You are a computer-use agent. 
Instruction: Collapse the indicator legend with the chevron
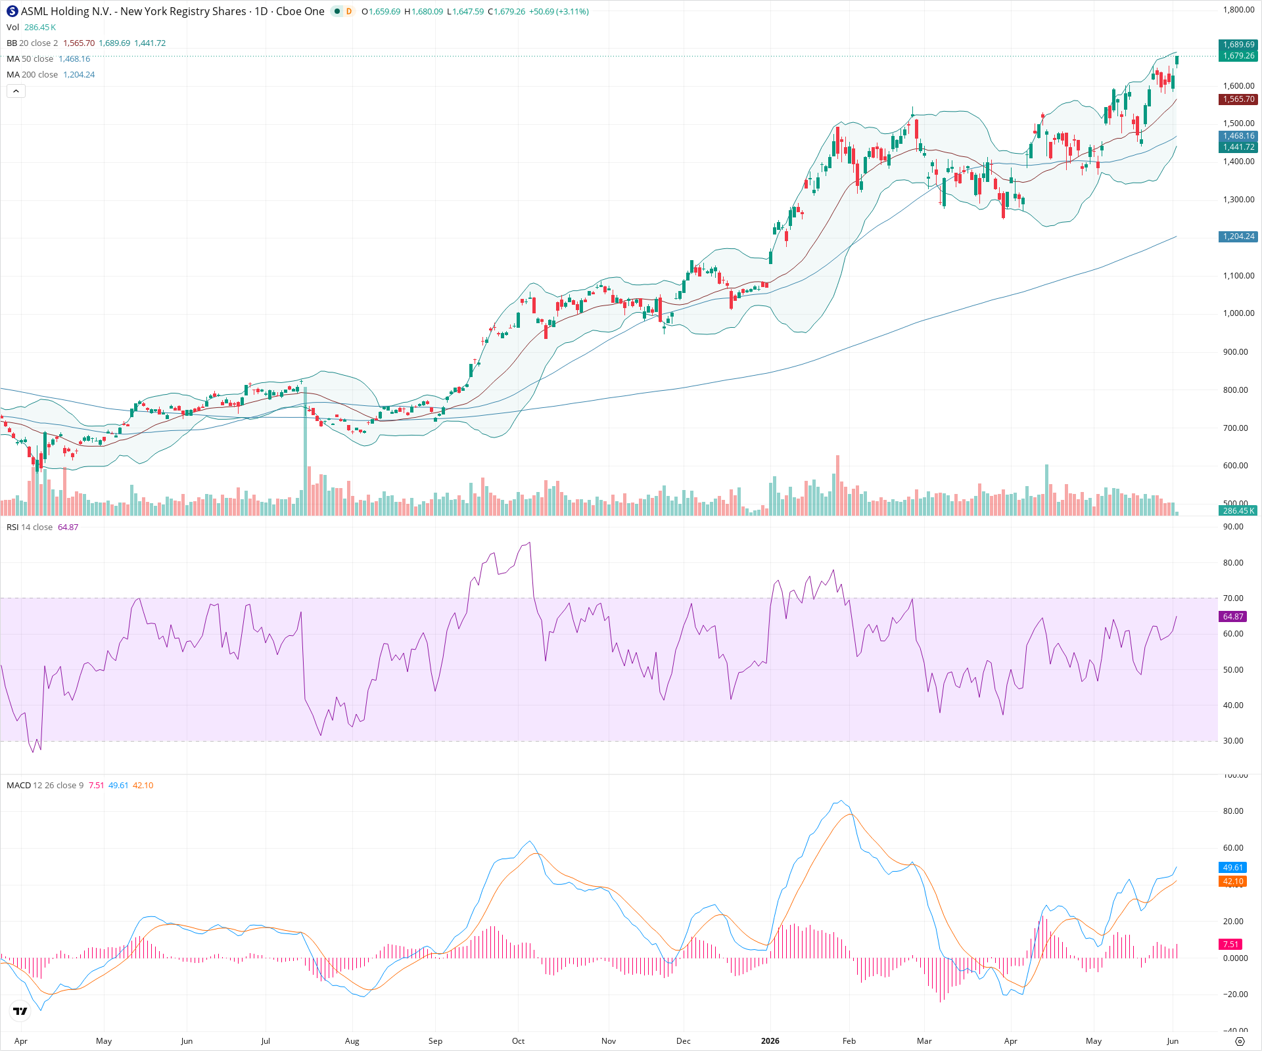16,91
